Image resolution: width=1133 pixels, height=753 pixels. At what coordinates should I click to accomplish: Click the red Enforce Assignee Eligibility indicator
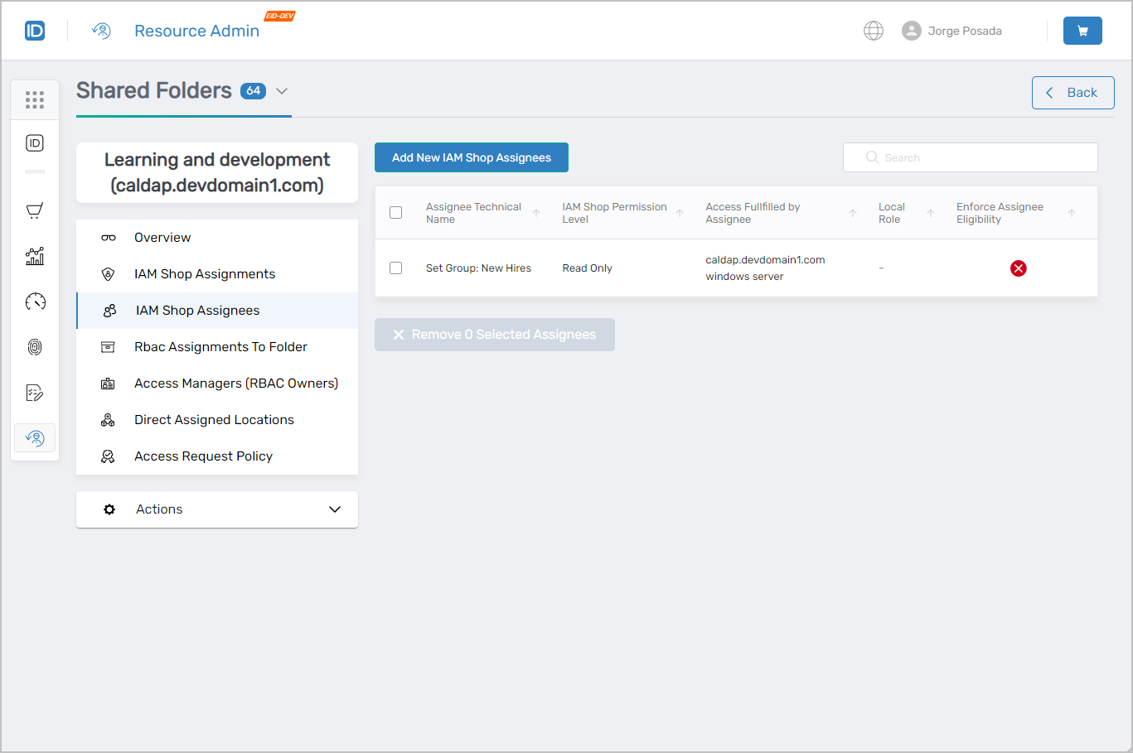(1018, 268)
